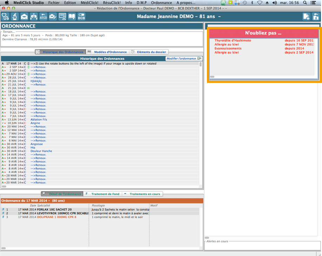Open the Ordonnance menu in menu bar
The height and width of the screenshot is (256, 322).
161,2
